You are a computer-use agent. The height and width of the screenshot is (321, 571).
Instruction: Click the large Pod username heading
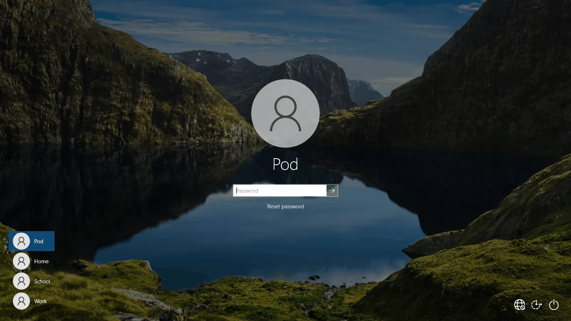pos(285,164)
